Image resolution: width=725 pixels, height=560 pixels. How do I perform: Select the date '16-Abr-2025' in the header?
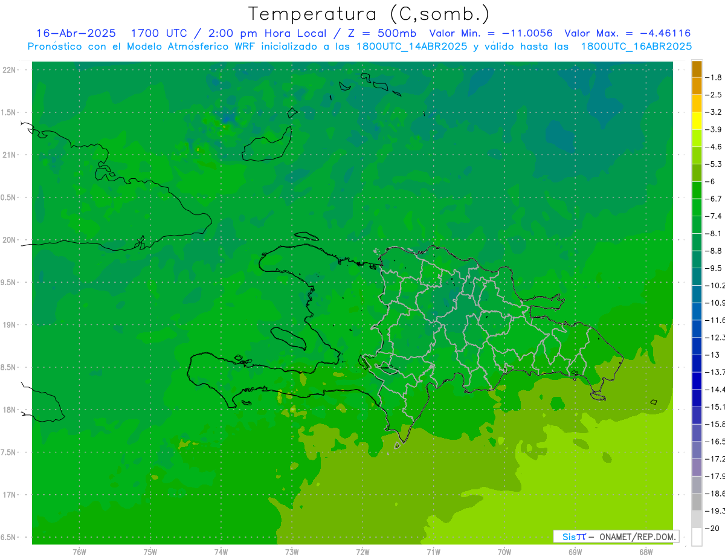click(x=76, y=33)
